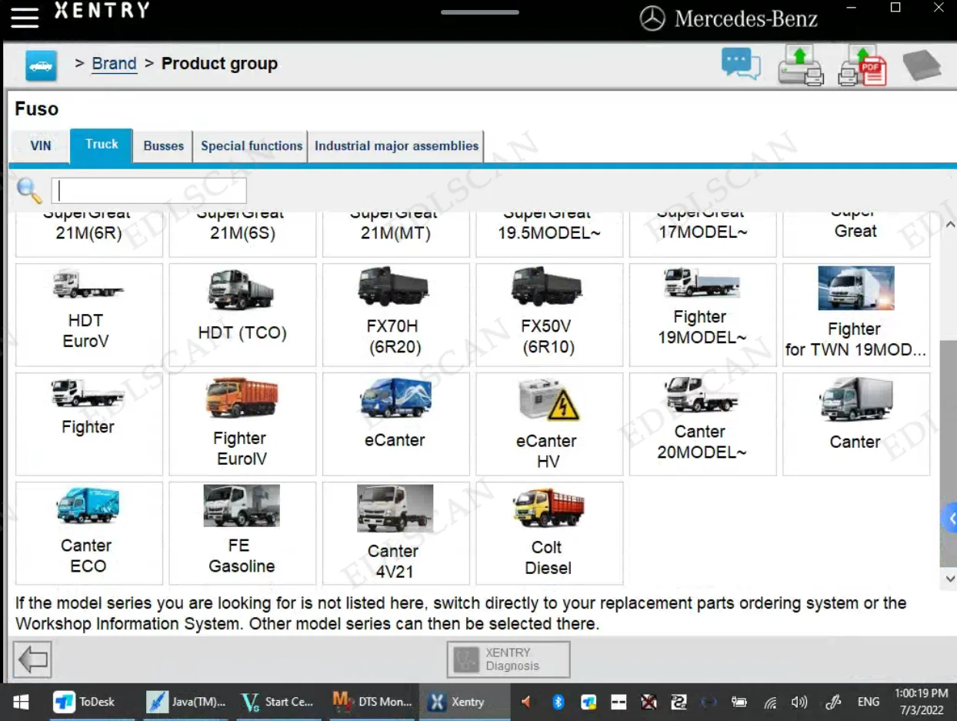The image size is (957, 721).
Task: Choose the Canter 4V21 tile
Action: point(395,533)
